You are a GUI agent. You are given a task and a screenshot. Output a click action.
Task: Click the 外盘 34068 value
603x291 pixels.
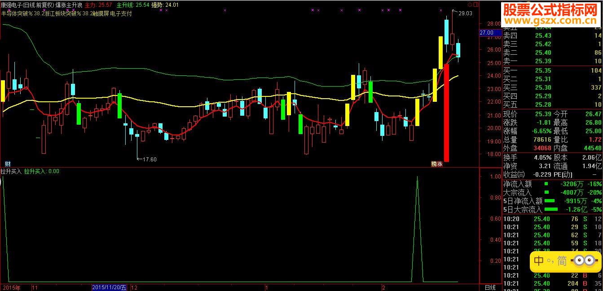pyautogui.click(x=542, y=148)
